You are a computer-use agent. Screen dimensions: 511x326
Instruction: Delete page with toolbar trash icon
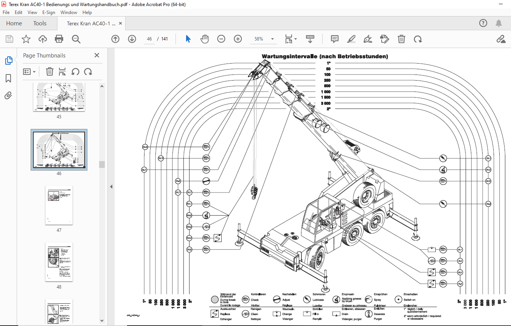click(401, 39)
